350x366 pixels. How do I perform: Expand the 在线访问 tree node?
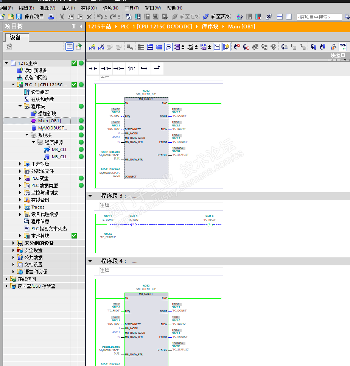[7, 279]
